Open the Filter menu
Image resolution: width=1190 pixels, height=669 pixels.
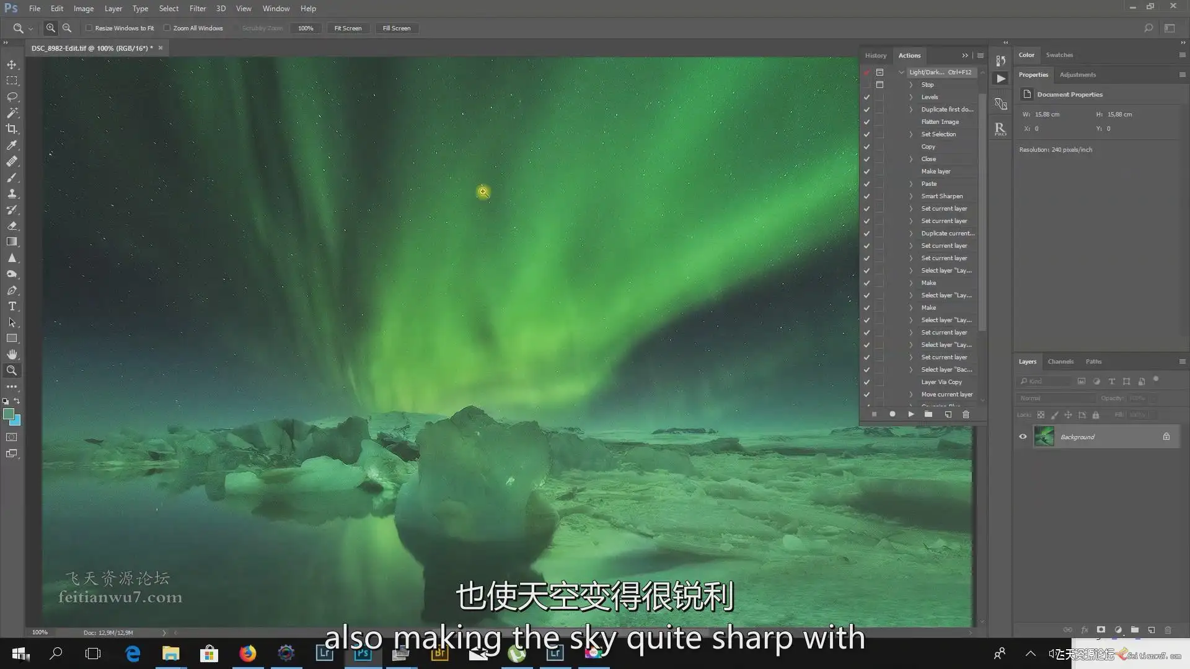pyautogui.click(x=197, y=9)
